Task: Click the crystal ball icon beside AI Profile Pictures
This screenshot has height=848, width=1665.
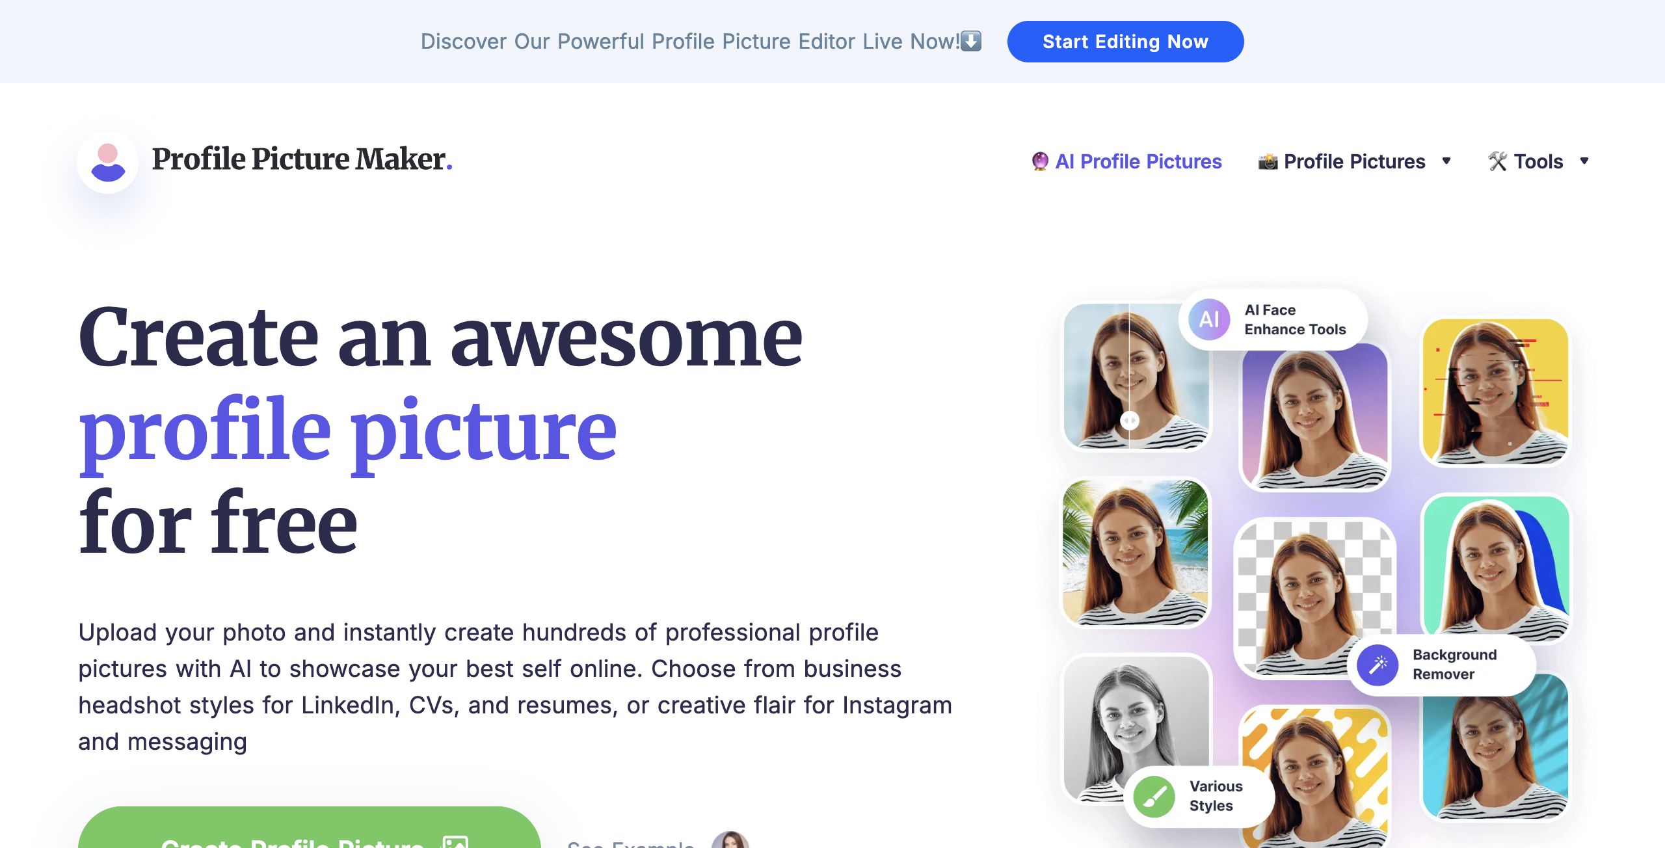Action: [x=1040, y=161]
